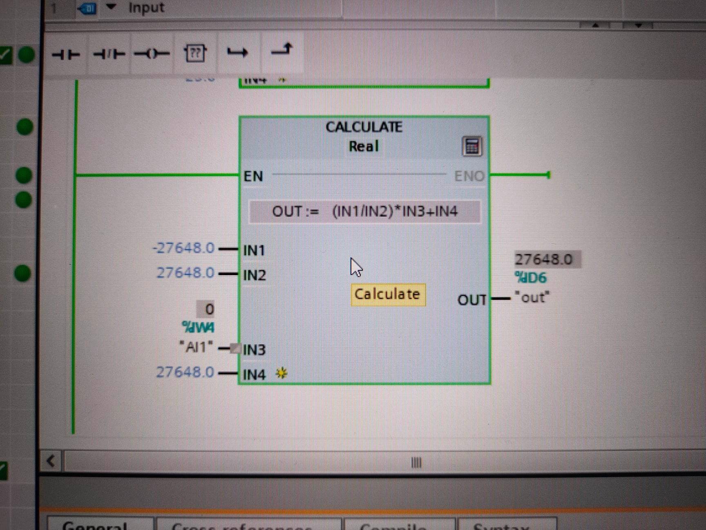This screenshot has width=706, height=530.
Task: Select the "out" tag at OUT
Action: 532,297
